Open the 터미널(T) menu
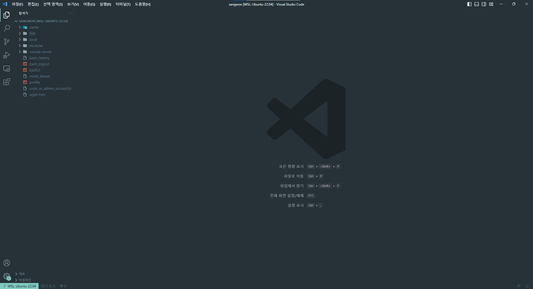 tap(123, 4)
